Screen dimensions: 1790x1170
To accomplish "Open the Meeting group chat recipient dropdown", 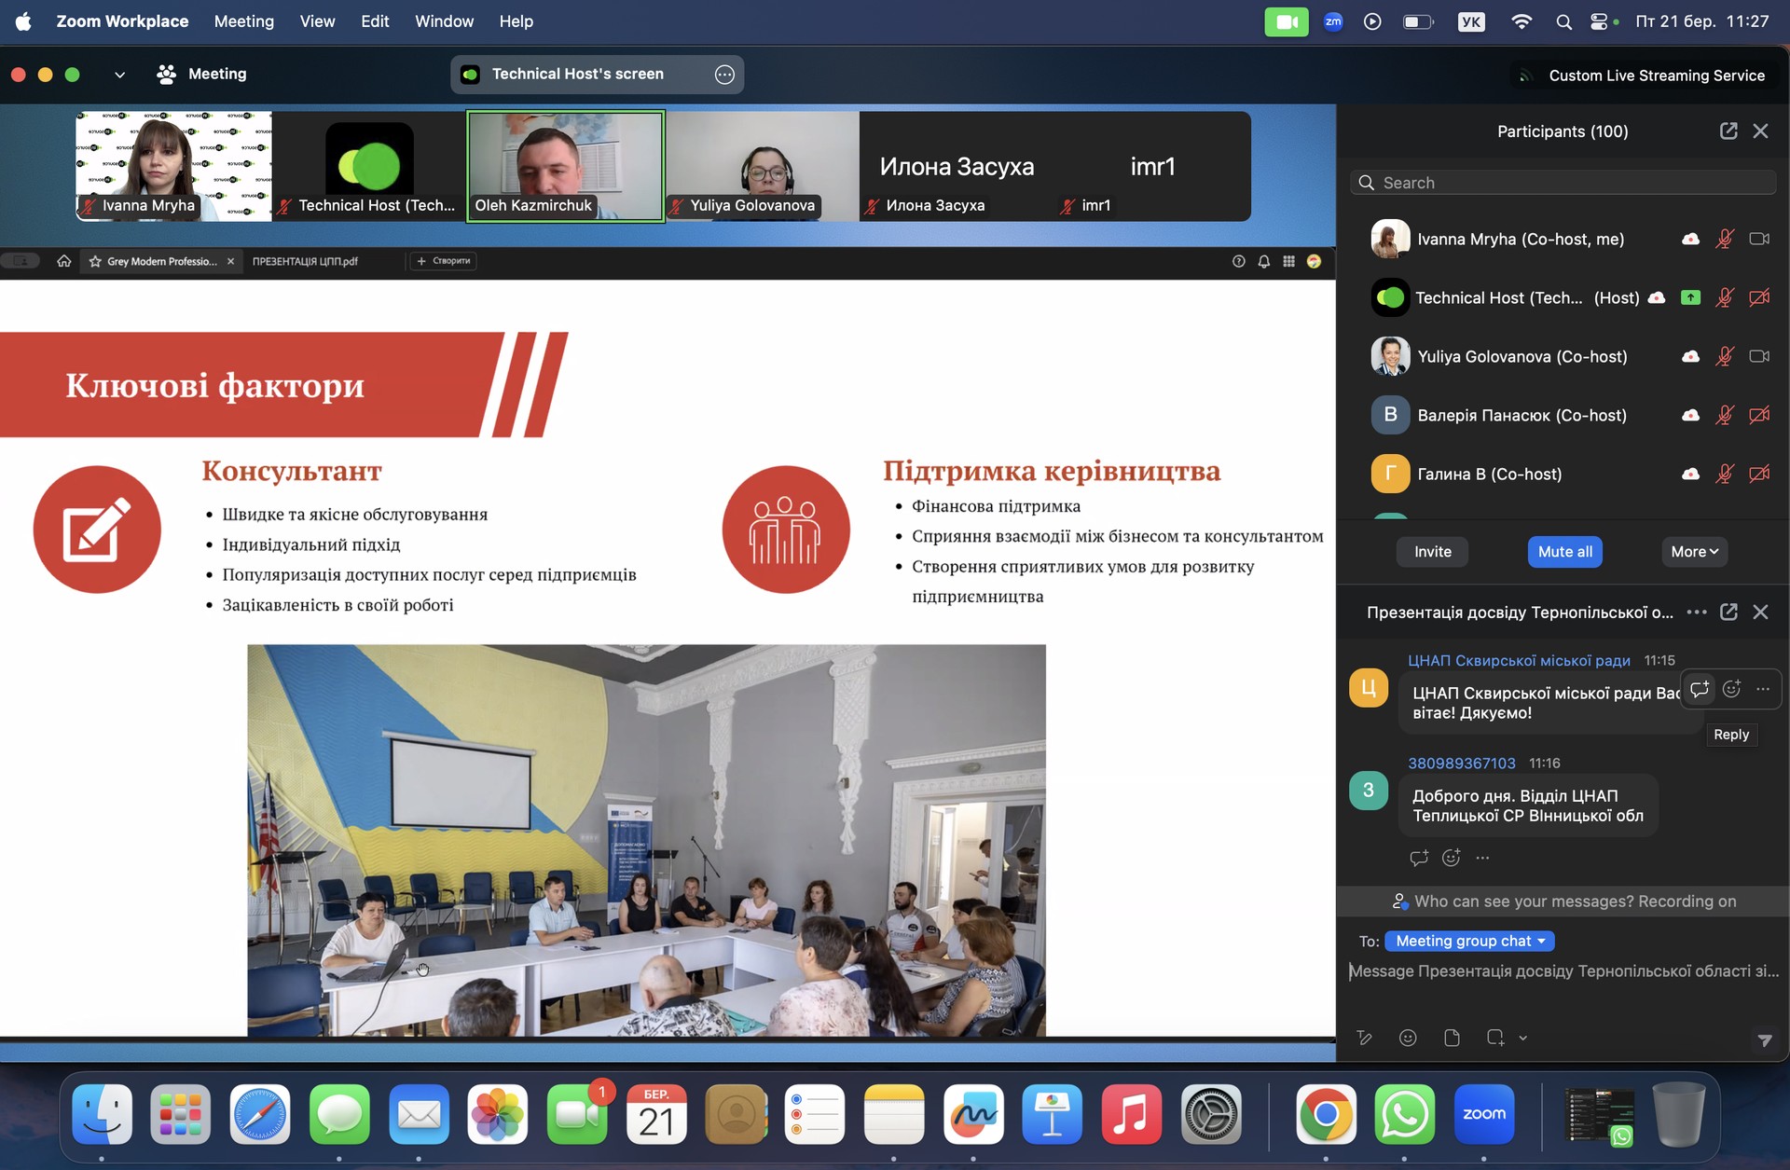I will click(1469, 941).
